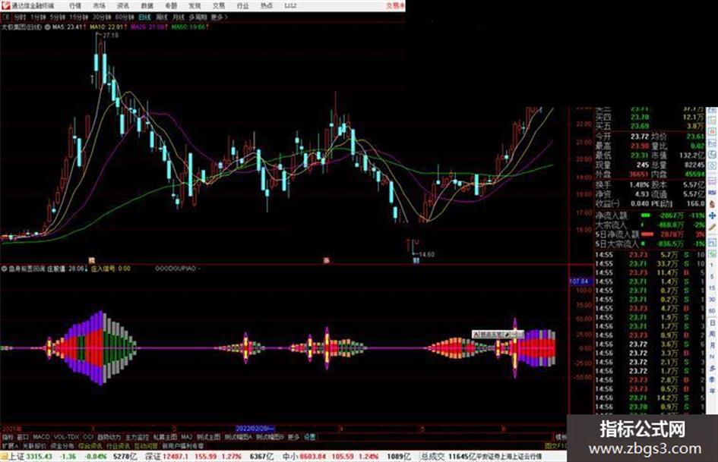This screenshot has height=462, width=718.
Task: Click the 换手 value 1.48%
Action: pos(639,185)
